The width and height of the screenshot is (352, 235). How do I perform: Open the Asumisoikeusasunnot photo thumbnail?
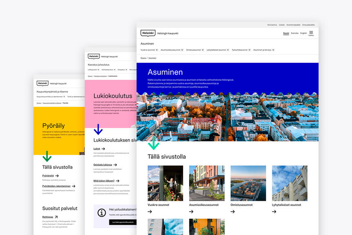pos(206,183)
